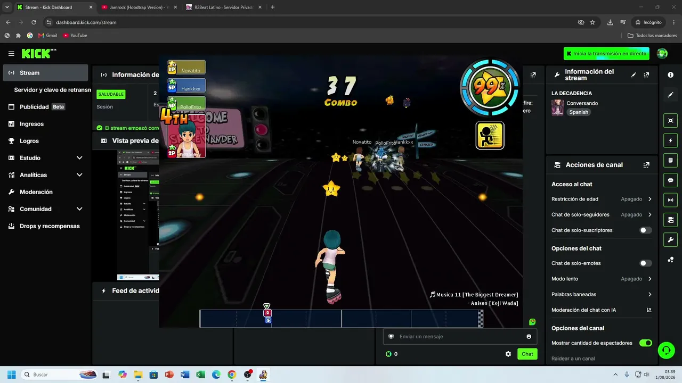Image resolution: width=682 pixels, height=383 pixels.
Task: Open the YouTube bookmark
Action: [x=75, y=36]
